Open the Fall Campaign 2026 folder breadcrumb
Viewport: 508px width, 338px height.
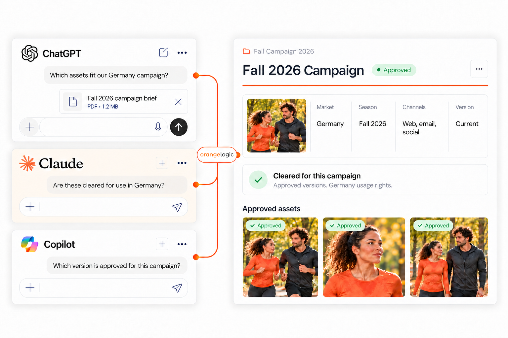coord(284,51)
